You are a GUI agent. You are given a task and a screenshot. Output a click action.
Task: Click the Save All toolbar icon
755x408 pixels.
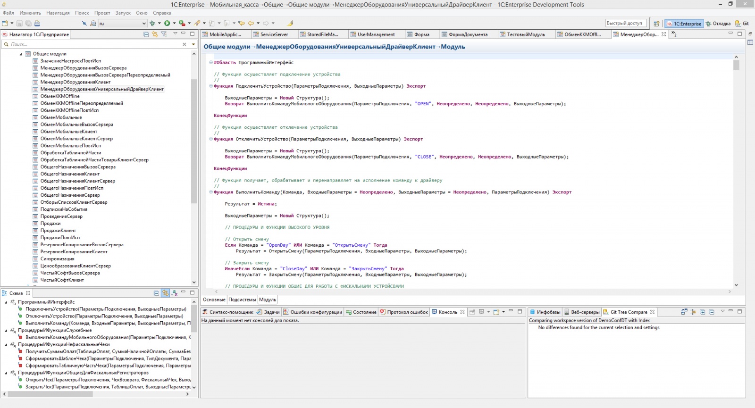pos(28,23)
